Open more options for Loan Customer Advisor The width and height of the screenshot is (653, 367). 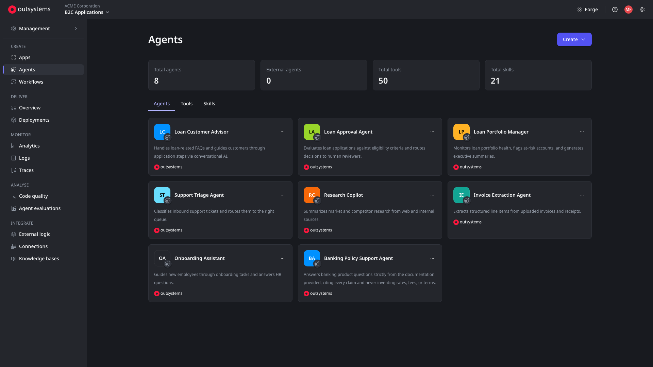(x=283, y=132)
